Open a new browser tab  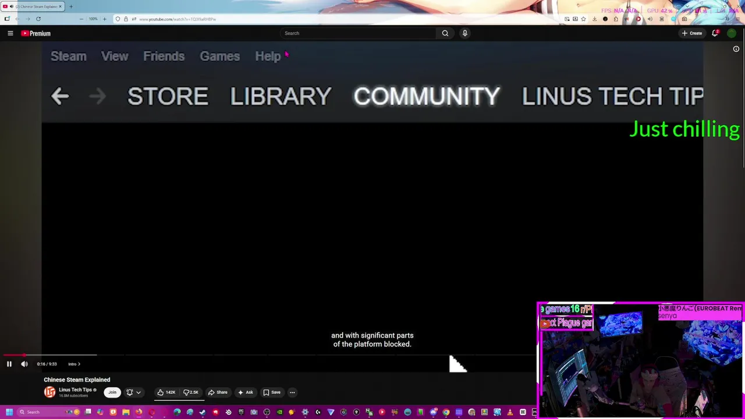(71, 6)
